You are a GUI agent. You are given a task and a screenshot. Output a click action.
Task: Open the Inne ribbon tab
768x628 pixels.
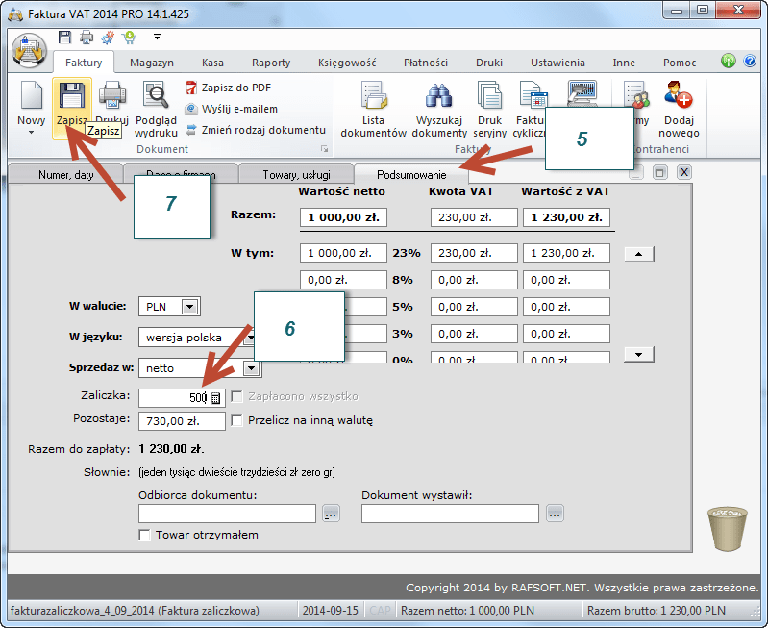[x=624, y=63]
